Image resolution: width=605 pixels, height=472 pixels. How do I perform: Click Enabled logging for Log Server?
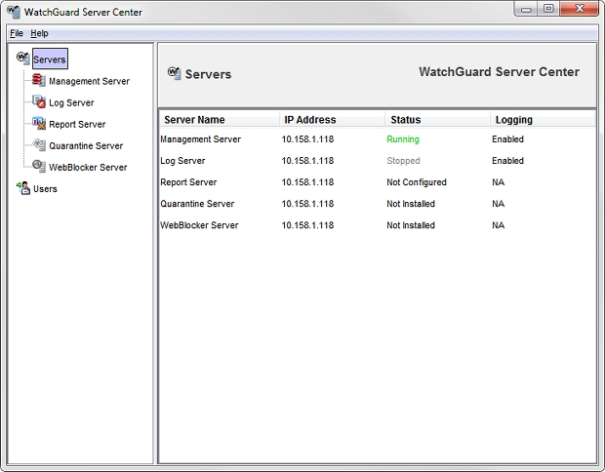pos(507,161)
